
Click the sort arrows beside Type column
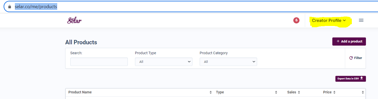(276, 92)
